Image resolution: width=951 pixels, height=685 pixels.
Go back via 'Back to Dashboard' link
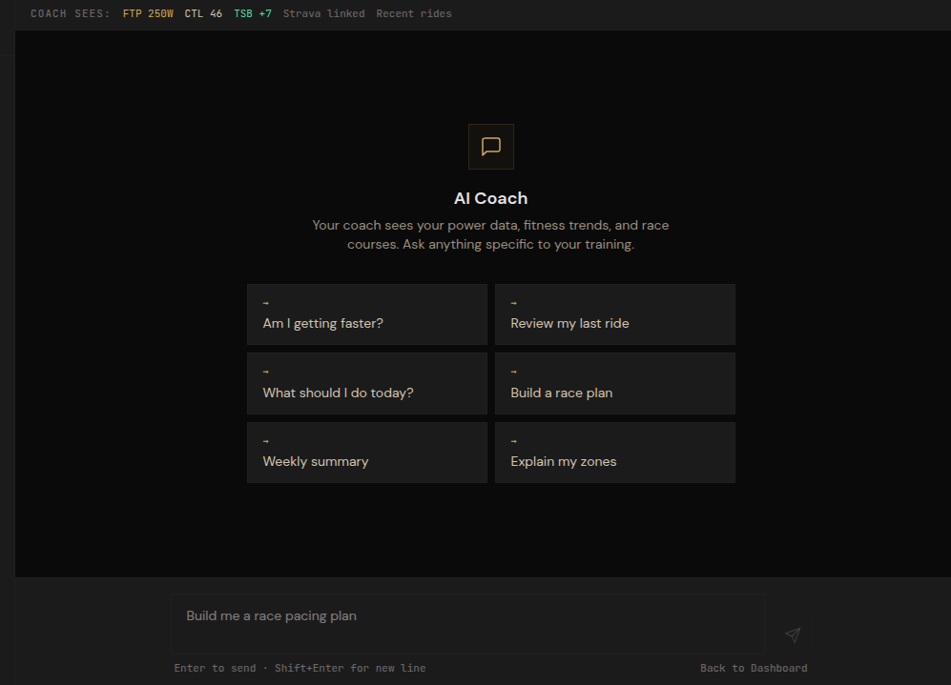tap(754, 668)
